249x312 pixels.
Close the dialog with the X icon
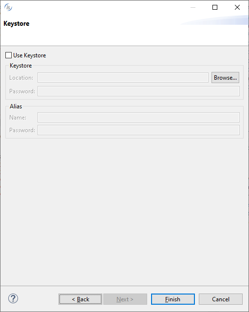click(237, 7)
